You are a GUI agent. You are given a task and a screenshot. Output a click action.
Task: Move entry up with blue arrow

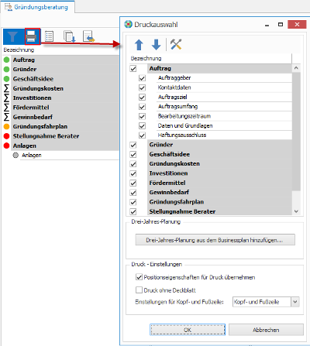[139, 45]
